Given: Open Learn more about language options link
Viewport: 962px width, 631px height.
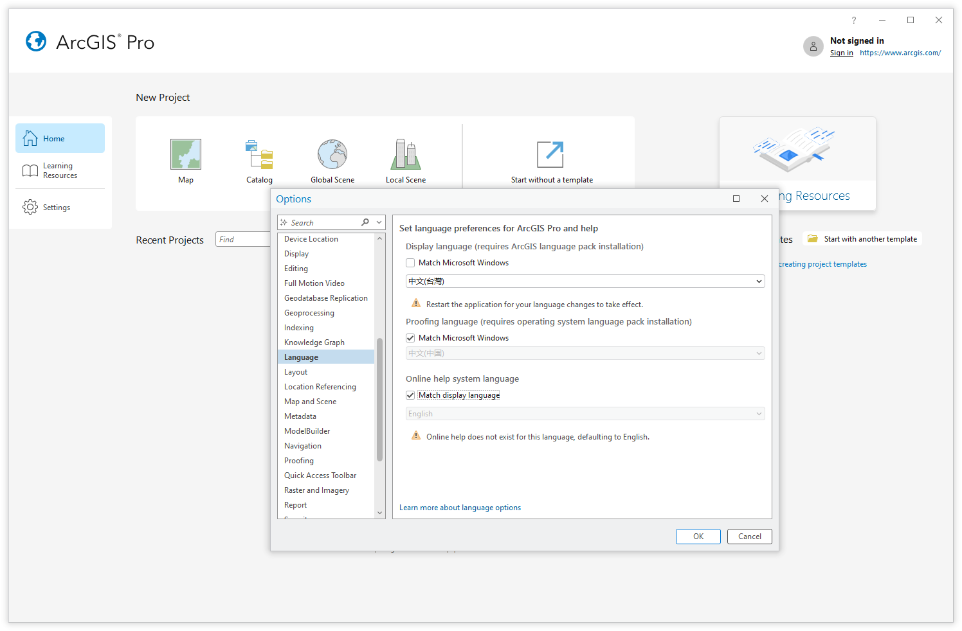Looking at the screenshot, I should (x=460, y=508).
